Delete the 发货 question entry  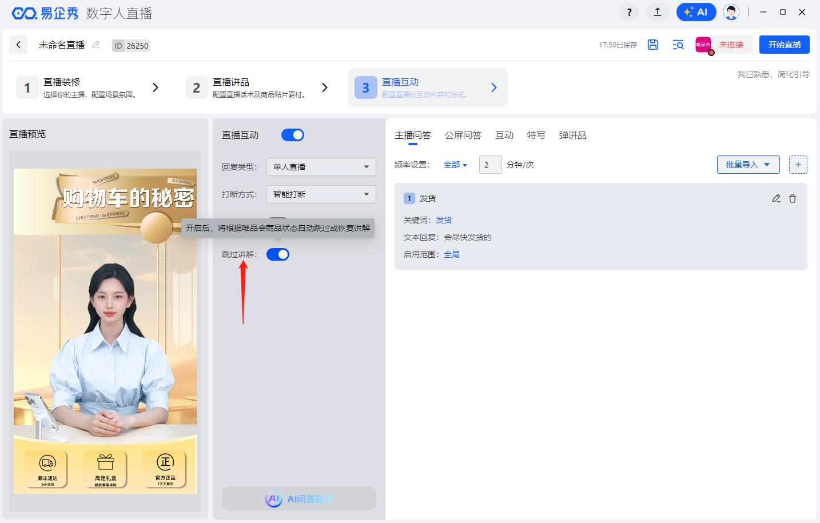click(793, 198)
